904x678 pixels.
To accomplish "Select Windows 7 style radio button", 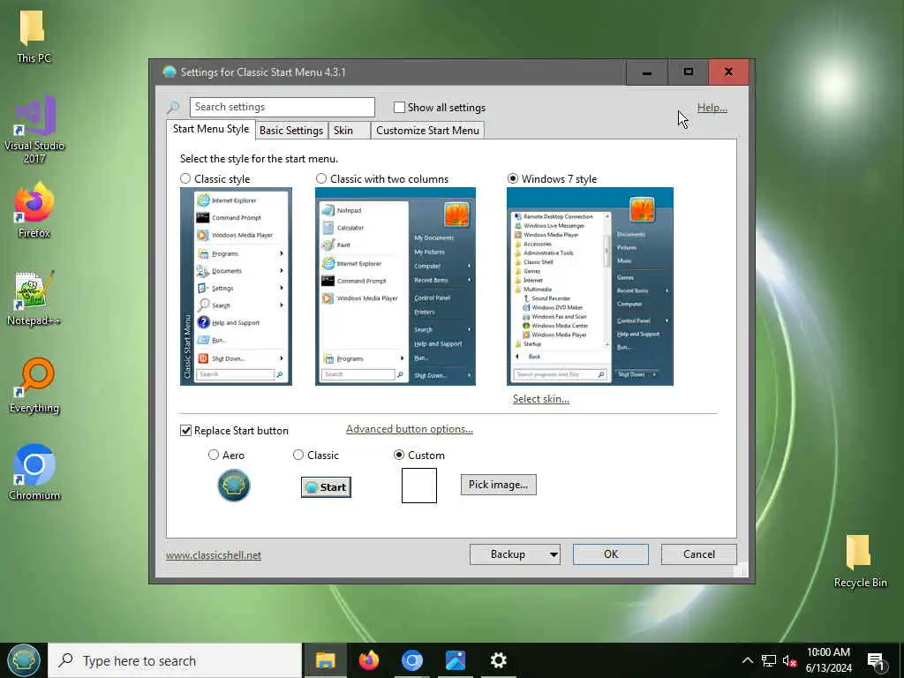I will click(513, 178).
